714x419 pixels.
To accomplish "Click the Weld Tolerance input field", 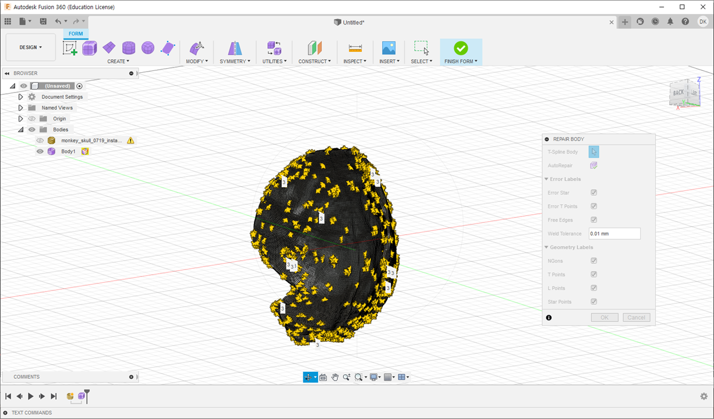I will [x=614, y=233].
